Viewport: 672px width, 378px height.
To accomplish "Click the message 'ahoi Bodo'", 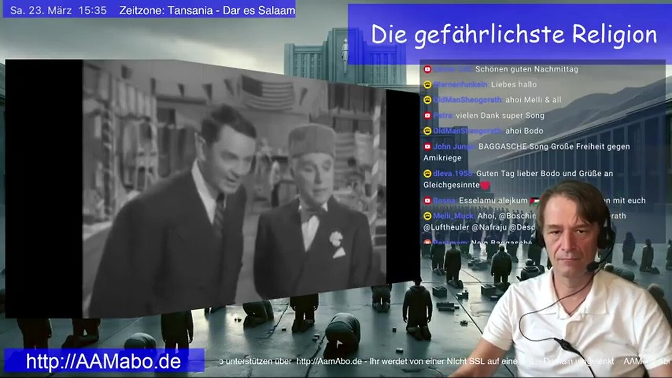I will pyautogui.click(x=524, y=131).
